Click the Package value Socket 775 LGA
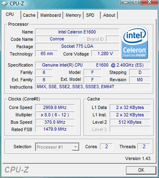Screen dimensions: 159x178 tap(77, 46)
